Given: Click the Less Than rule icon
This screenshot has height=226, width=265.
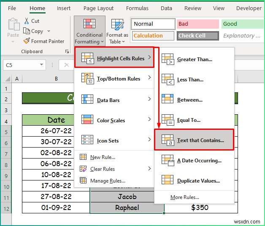Looking at the screenshot, I should pyautogui.click(x=168, y=79).
